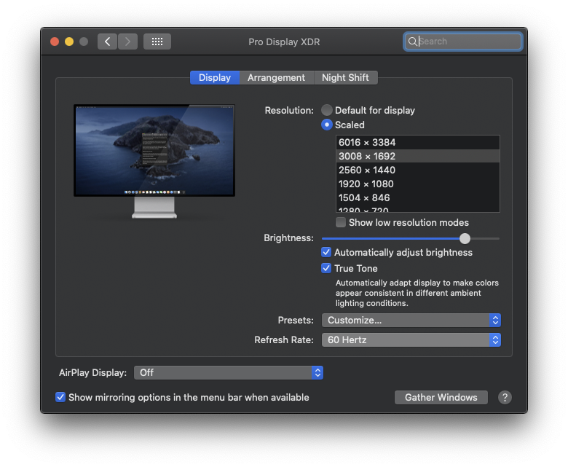Image resolution: width=568 pixels, height=467 pixels.
Task: Select 3008 × 1692 resolution
Action: pyautogui.click(x=418, y=156)
